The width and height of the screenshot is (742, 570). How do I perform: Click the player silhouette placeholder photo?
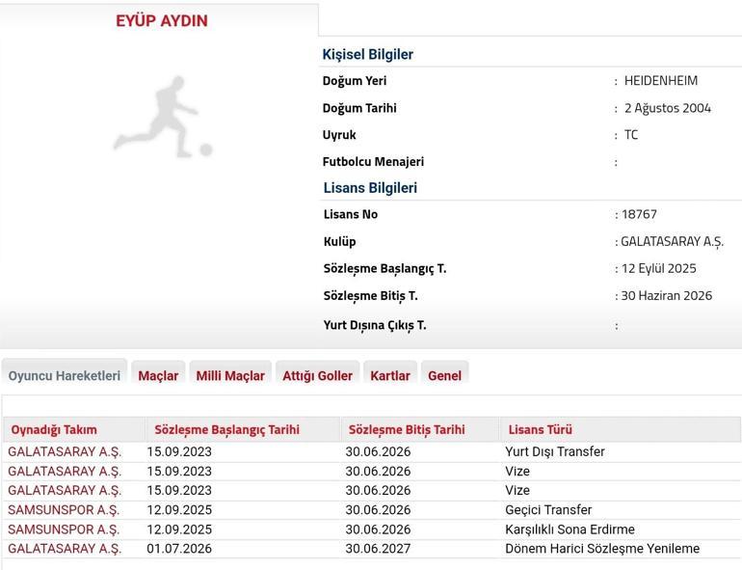162,118
